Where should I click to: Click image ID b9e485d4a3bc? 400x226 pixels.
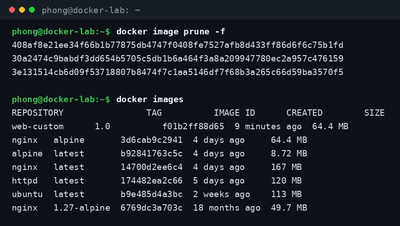(x=152, y=194)
